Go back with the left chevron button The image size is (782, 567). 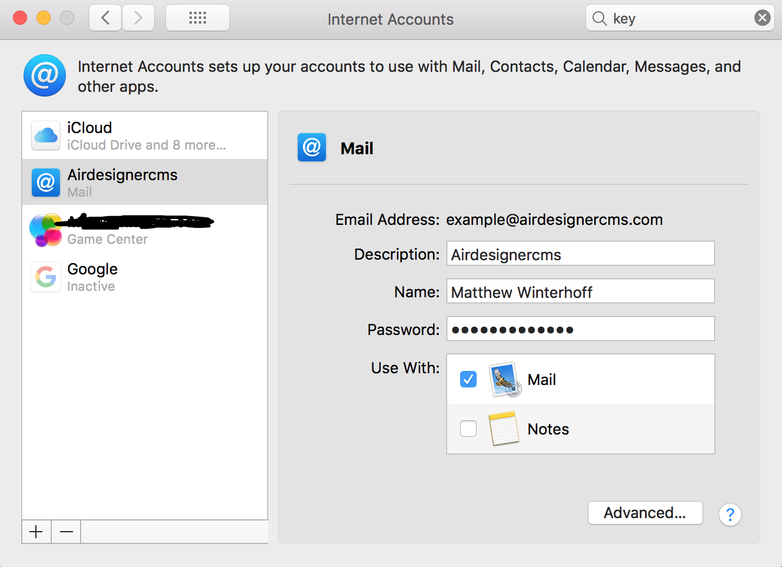[106, 18]
